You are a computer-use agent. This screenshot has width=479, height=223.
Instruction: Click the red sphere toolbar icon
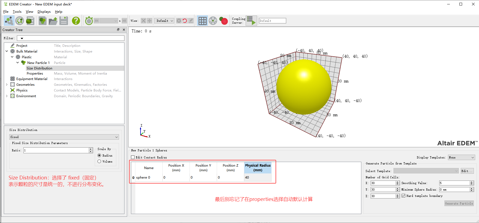click(224, 21)
